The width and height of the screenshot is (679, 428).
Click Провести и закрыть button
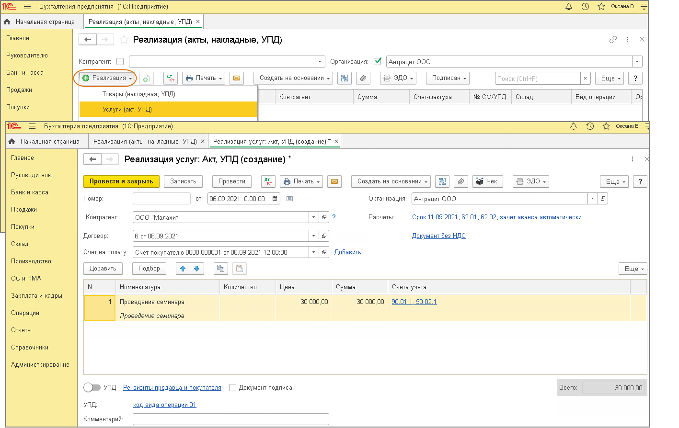[x=121, y=181]
